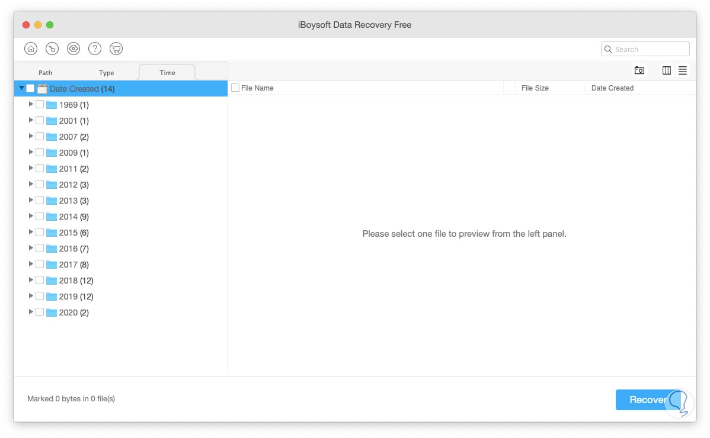Viewport: 710px width, 438px height.
Task: Open the Type tab
Action: coord(107,73)
